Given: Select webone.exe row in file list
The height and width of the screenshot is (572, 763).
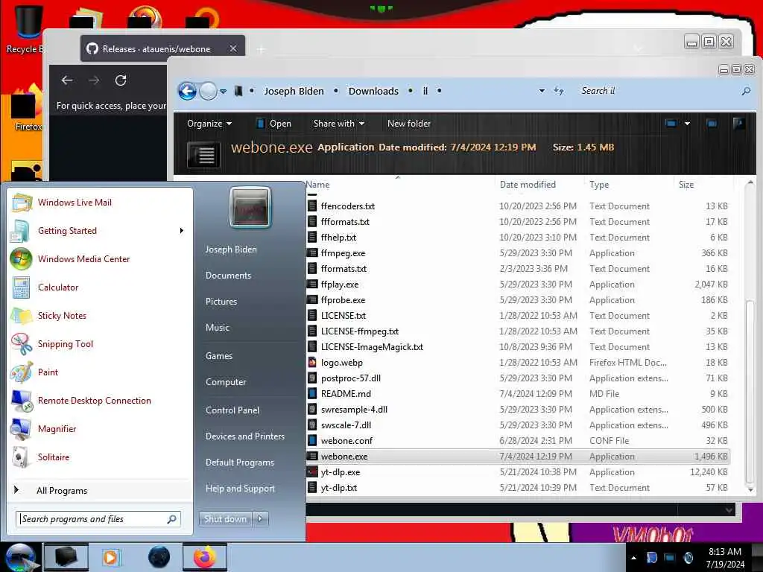Looking at the screenshot, I should (518, 457).
